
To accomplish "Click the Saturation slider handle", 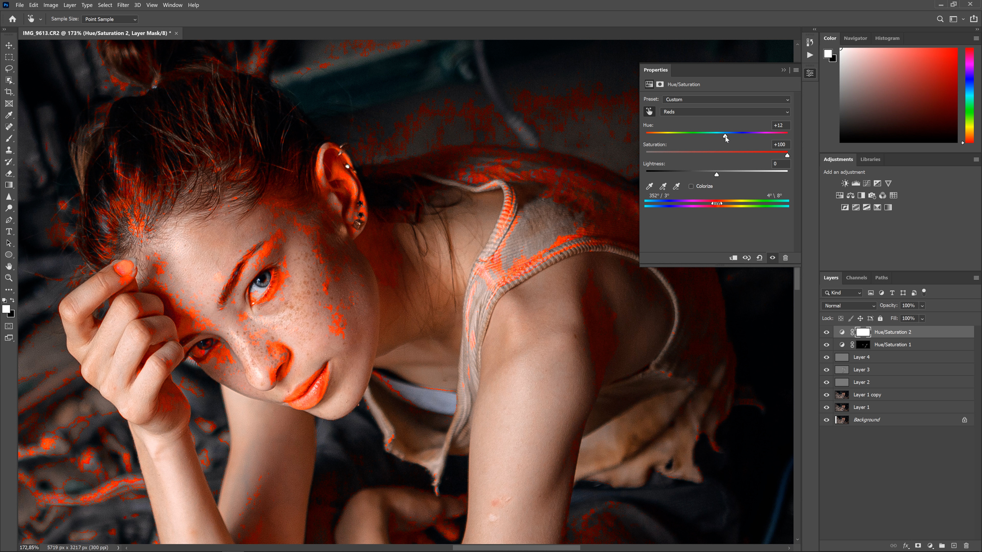I will [x=787, y=155].
